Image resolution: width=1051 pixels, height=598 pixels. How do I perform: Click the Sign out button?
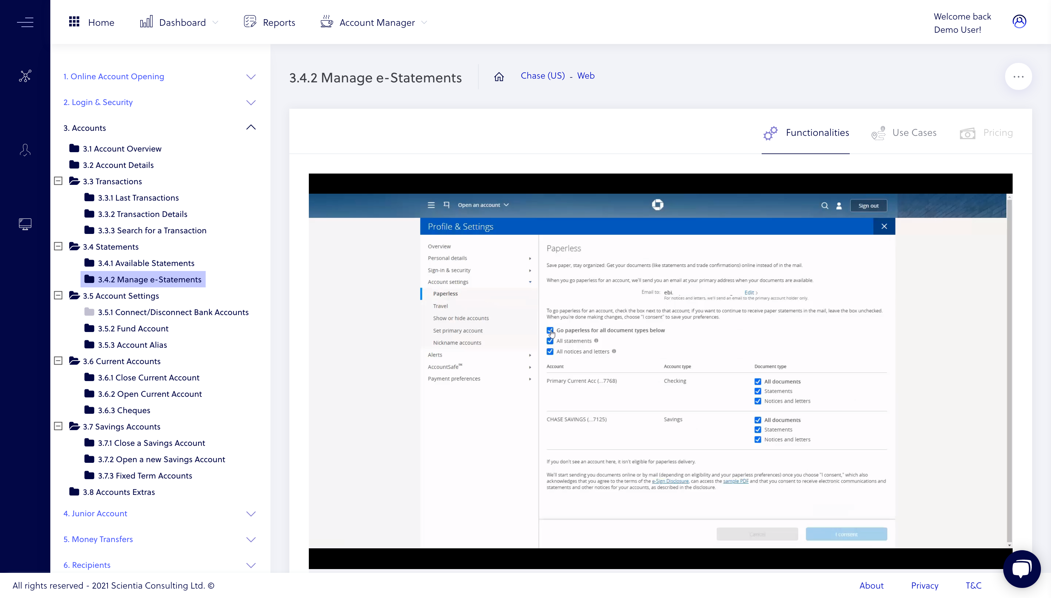click(x=868, y=206)
